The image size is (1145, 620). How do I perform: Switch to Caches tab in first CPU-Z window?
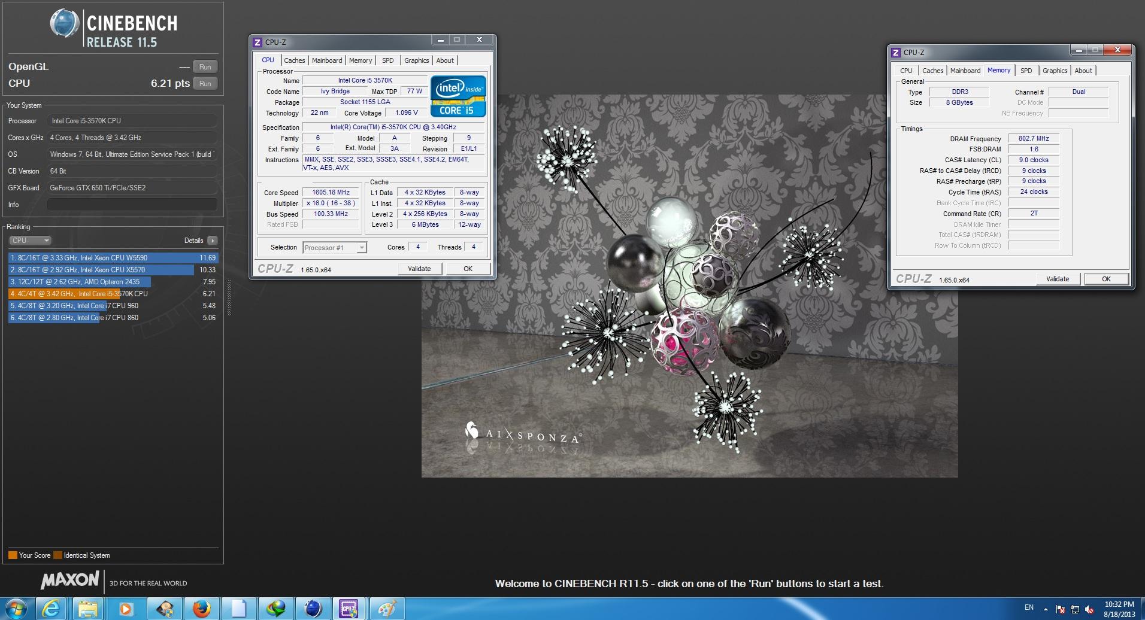pyautogui.click(x=294, y=60)
